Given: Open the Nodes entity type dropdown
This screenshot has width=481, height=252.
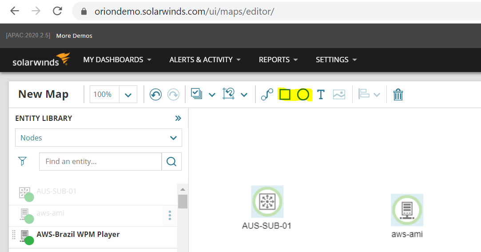Looking at the screenshot, I should tap(99, 137).
